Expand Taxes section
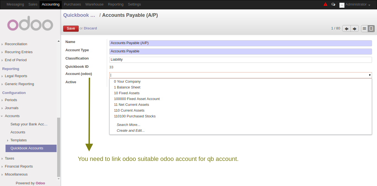Screen dimensions: 377x186 (x=9, y=158)
